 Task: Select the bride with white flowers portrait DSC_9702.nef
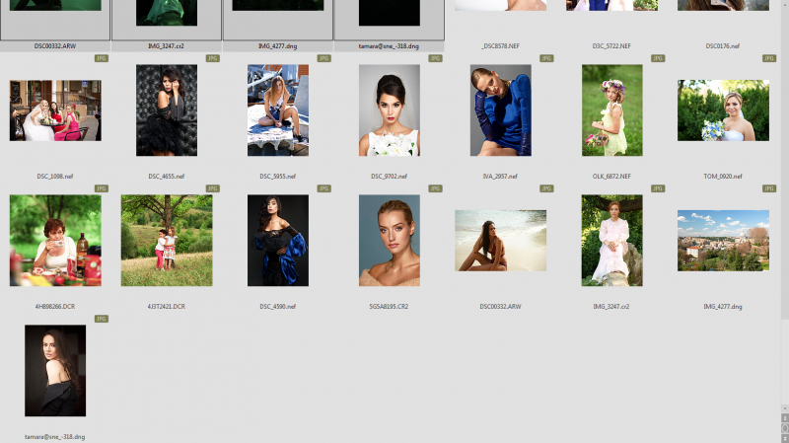(x=390, y=111)
